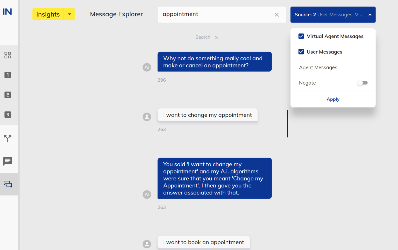Open the dashboard grid view from sidebar
The image size is (398, 250).
click(8, 55)
